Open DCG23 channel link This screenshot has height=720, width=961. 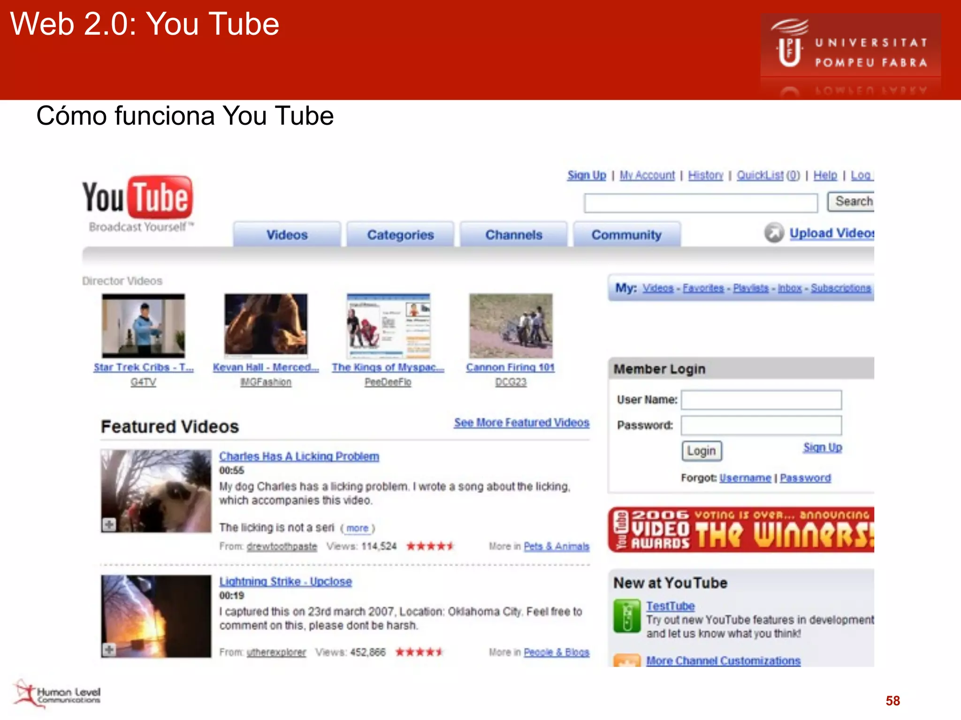tap(511, 382)
